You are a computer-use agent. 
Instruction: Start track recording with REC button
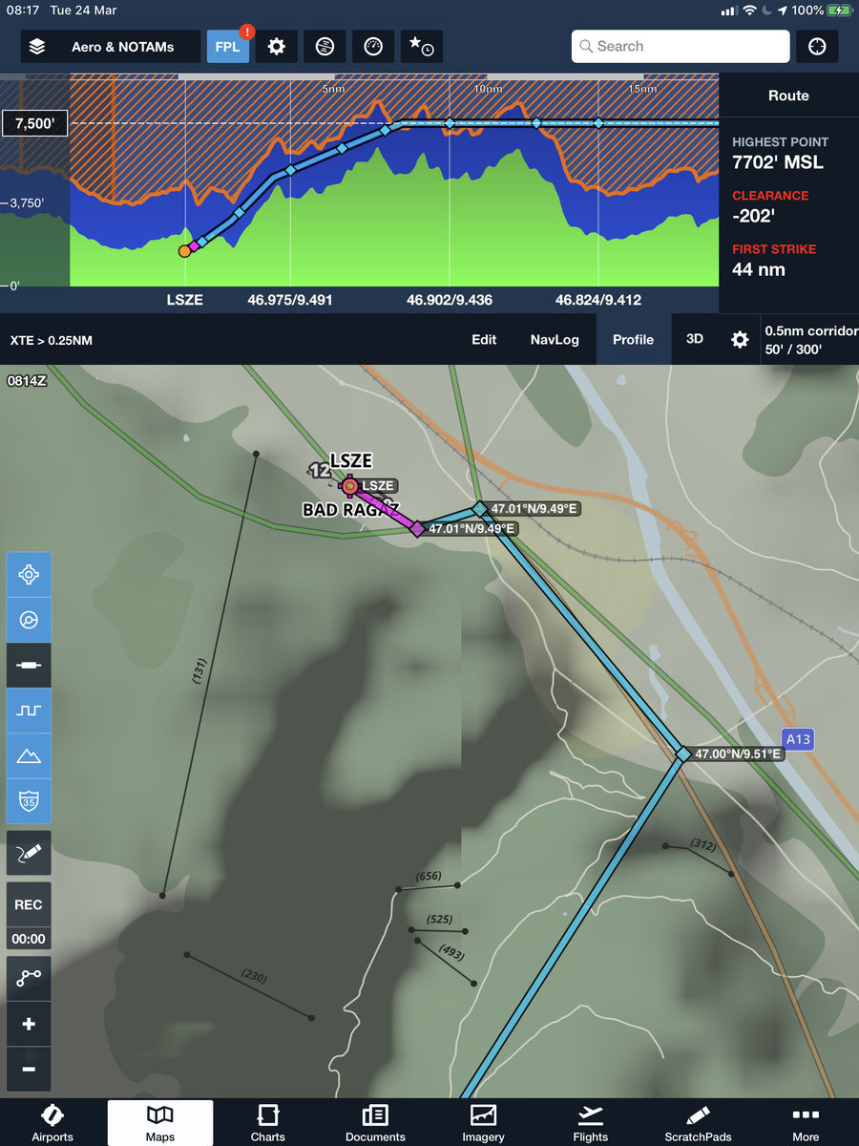(29, 904)
